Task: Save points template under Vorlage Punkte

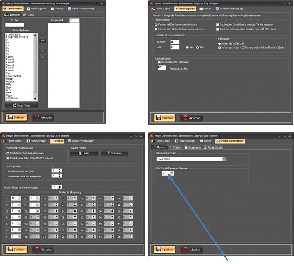Action: (x=114, y=153)
